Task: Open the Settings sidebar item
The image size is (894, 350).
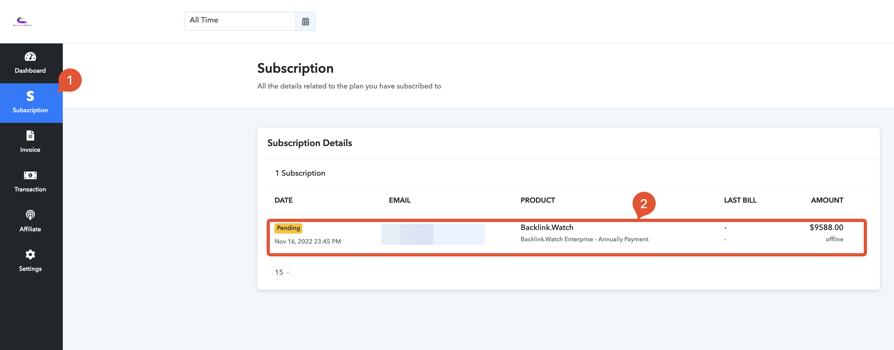Action: [x=30, y=262]
